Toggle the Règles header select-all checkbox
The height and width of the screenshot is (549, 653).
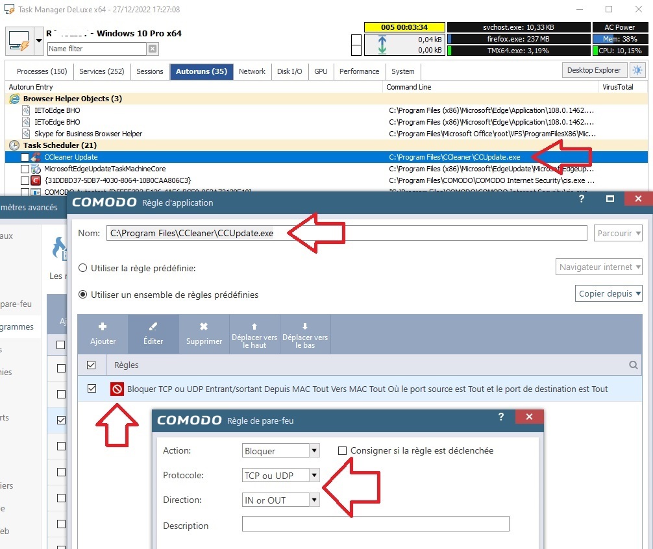coord(92,365)
